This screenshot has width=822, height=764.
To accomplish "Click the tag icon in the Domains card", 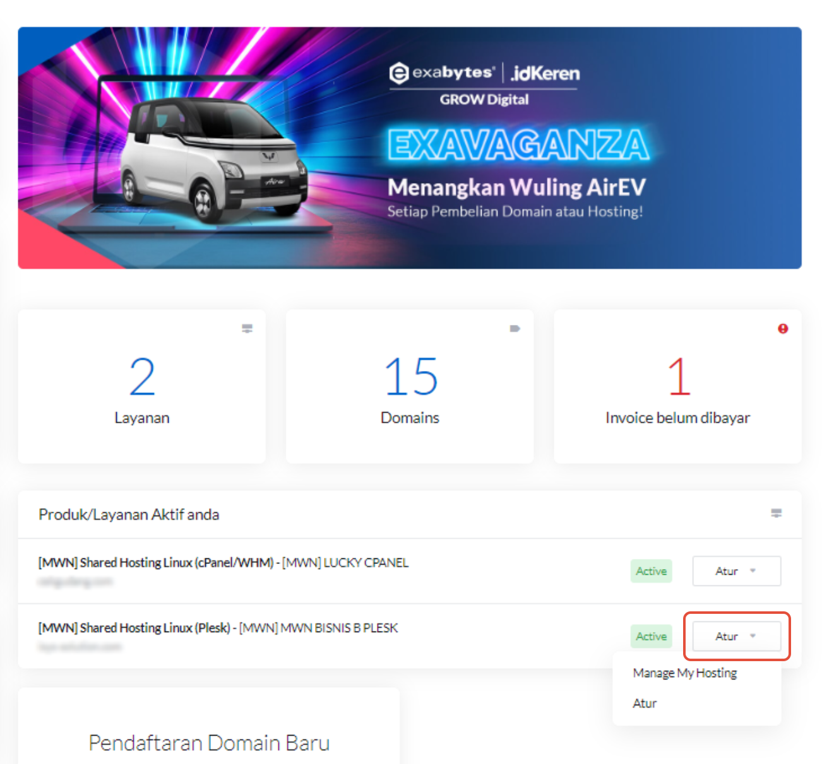I will pyautogui.click(x=515, y=329).
